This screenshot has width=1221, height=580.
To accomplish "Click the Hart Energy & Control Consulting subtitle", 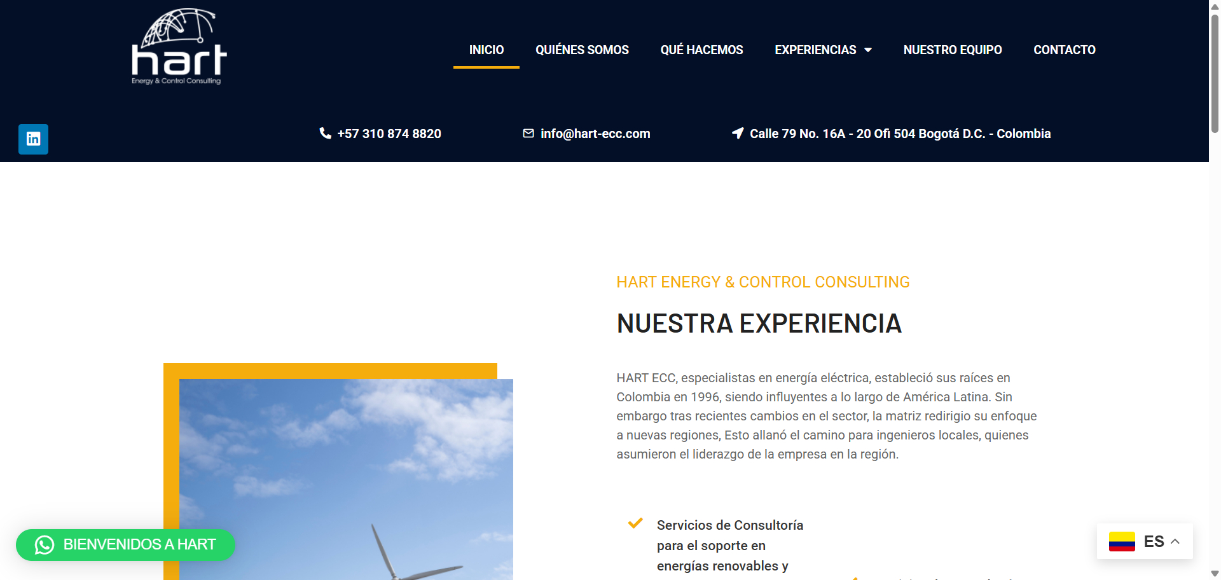I will pyautogui.click(x=763, y=282).
